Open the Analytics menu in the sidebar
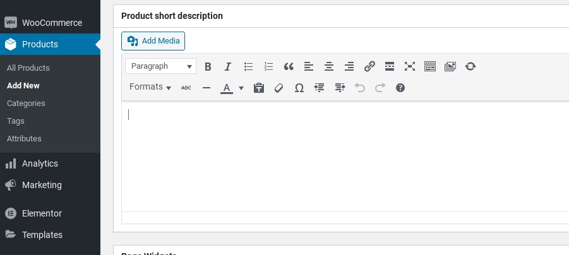 pos(40,163)
